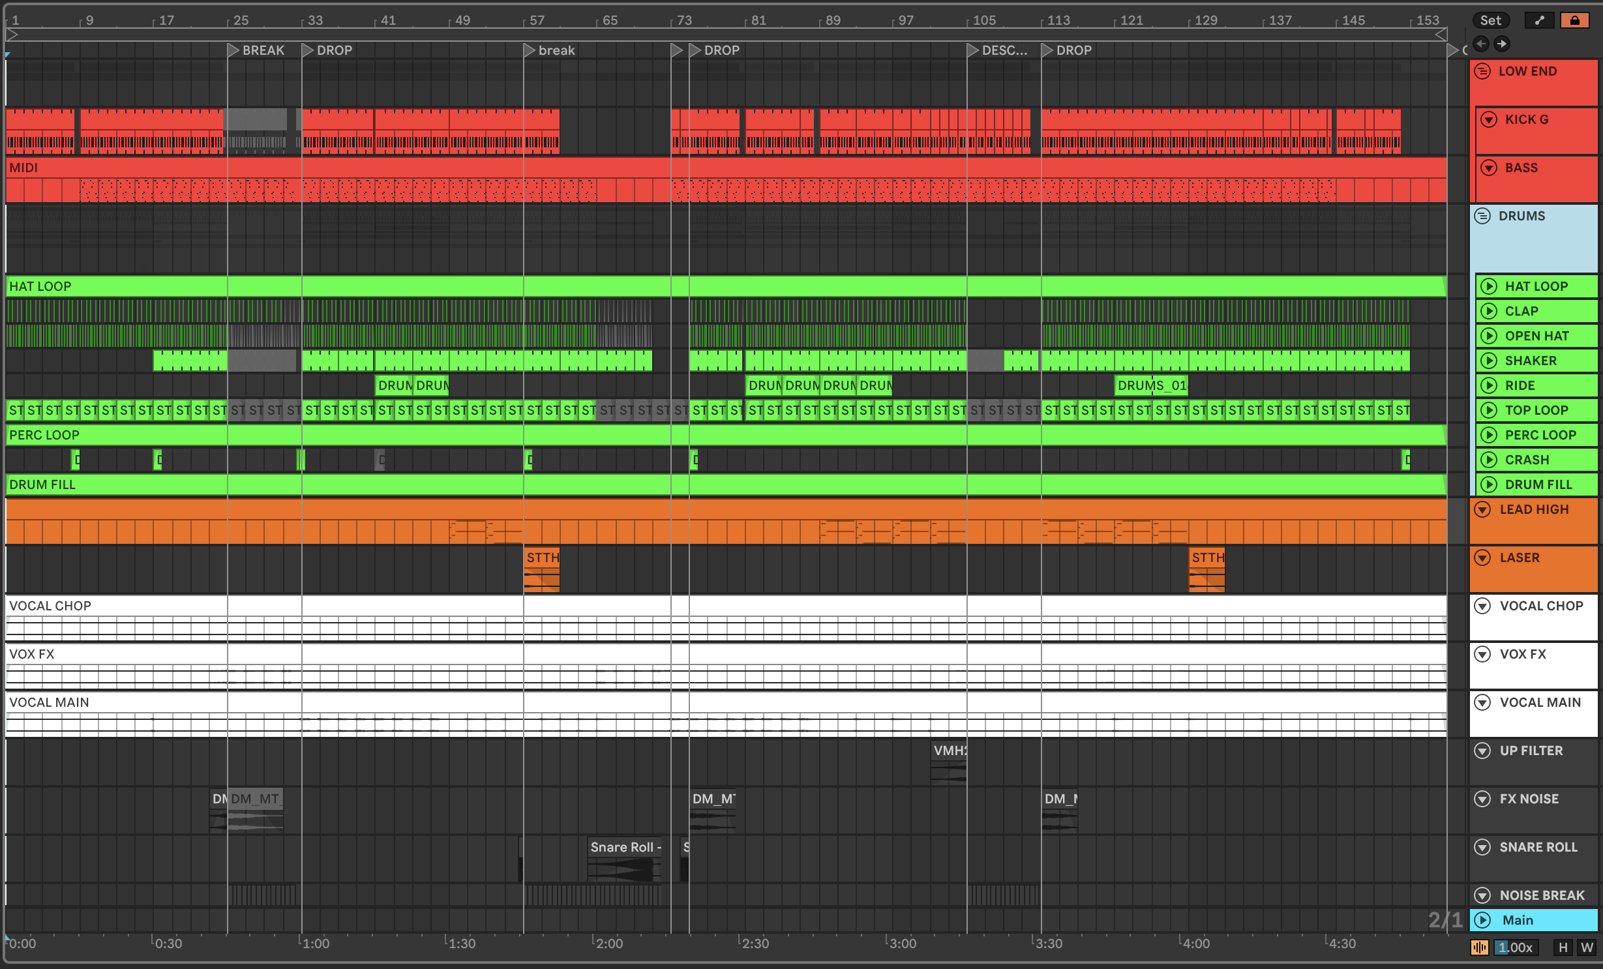Adjust the 1.00x zoom factor control
Viewport: 1603px width, 969px height.
coord(1516,947)
